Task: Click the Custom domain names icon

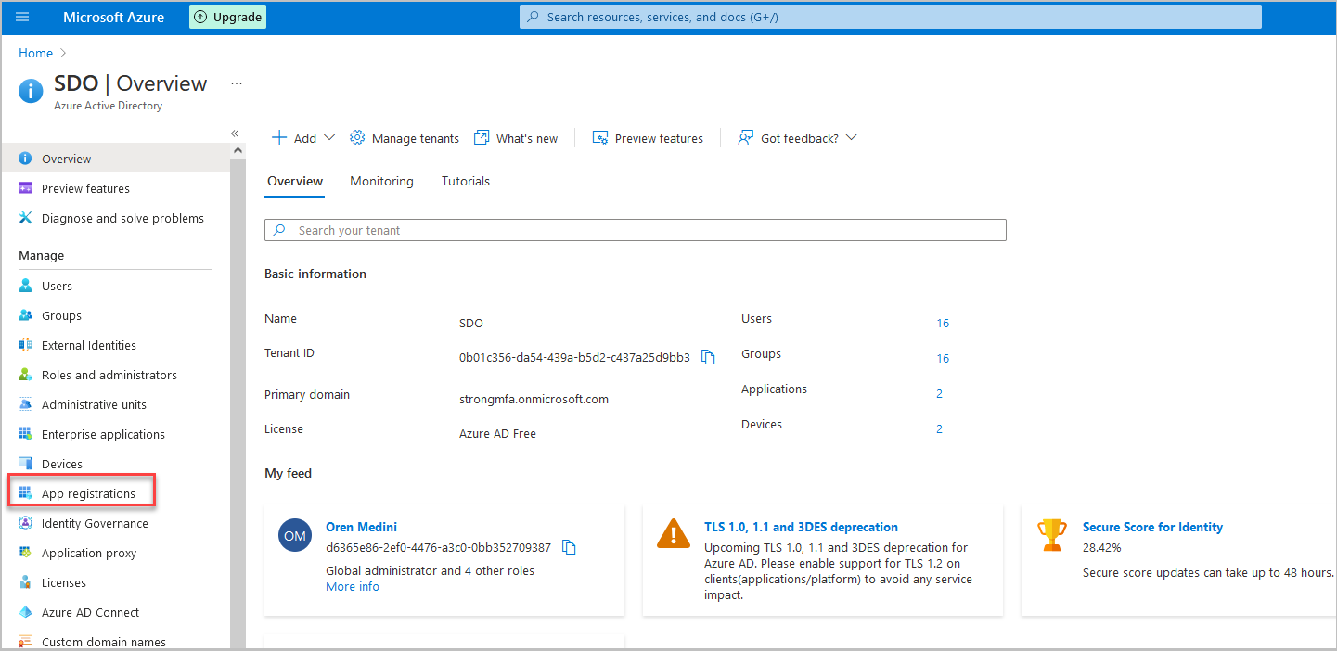Action: click(25, 641)
